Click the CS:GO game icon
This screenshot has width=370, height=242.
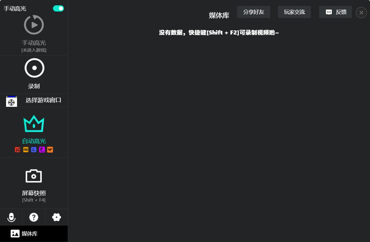(42, 149)
